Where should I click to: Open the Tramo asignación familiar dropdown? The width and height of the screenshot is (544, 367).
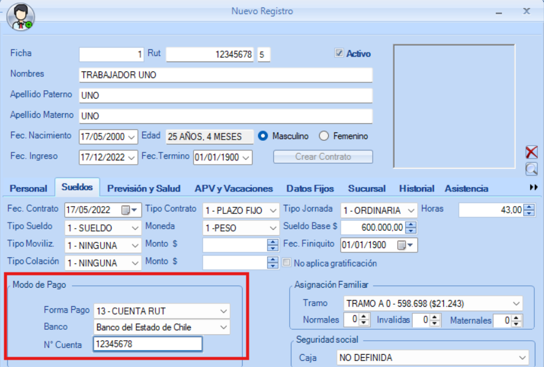click(517, 303)
